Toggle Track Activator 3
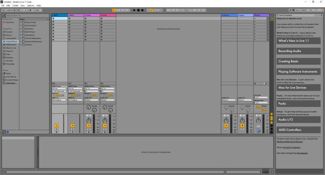This screenshot has height=175, width=325. [x=89, y=125]
